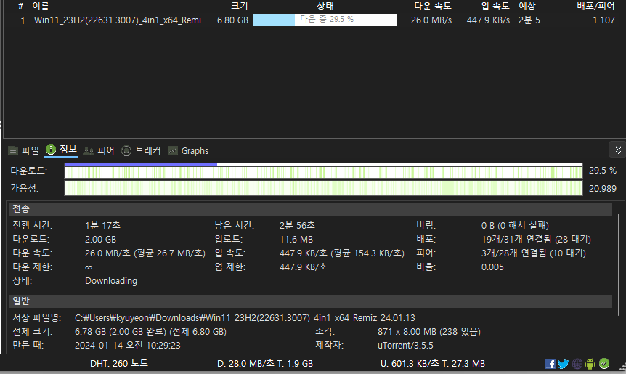Sort torrents by 다운 속도 column header
The image size is (626, 374).
pos(433,6)
